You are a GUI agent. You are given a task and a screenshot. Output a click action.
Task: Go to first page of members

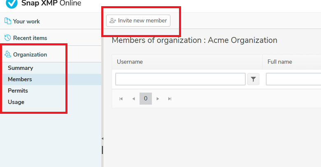pos(121,99)
